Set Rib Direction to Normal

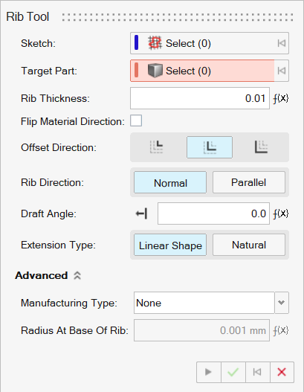coord(170,182)
